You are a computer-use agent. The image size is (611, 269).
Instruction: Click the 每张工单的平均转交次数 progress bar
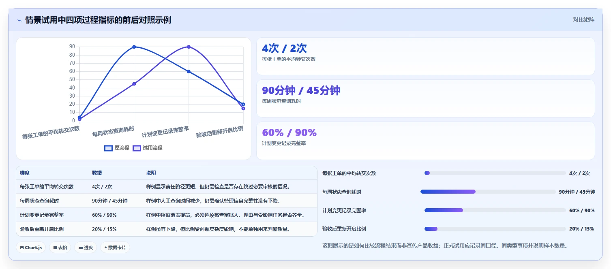pyautogui.click(x=495, y=173)
